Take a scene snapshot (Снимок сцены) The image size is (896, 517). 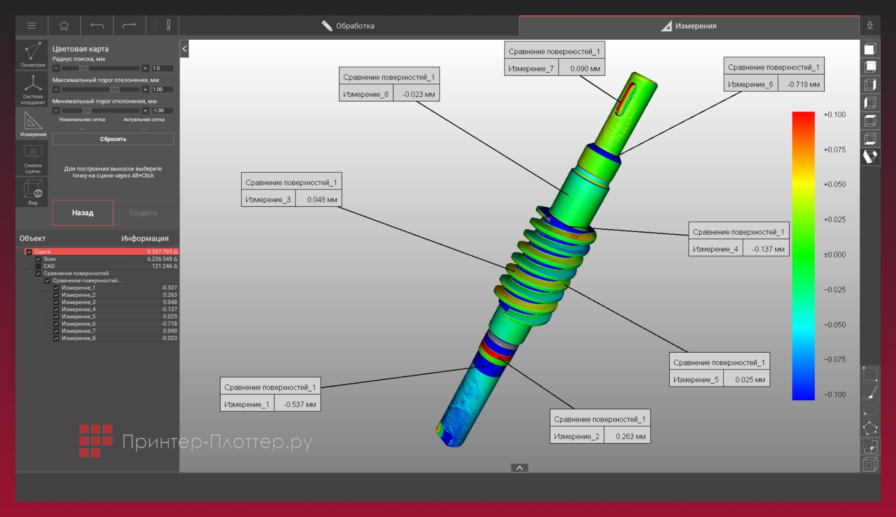point(33,159)
